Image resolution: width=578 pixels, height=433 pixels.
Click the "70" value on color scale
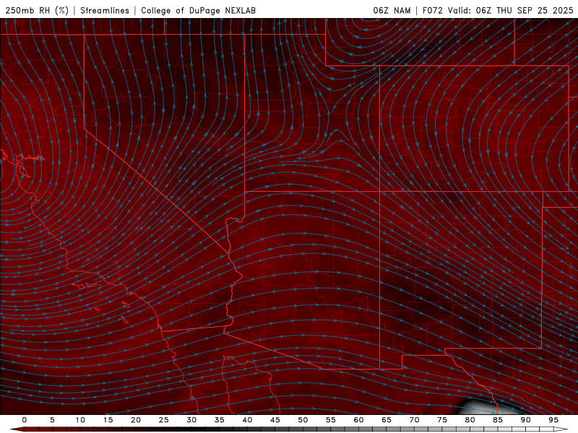point(414,420)
